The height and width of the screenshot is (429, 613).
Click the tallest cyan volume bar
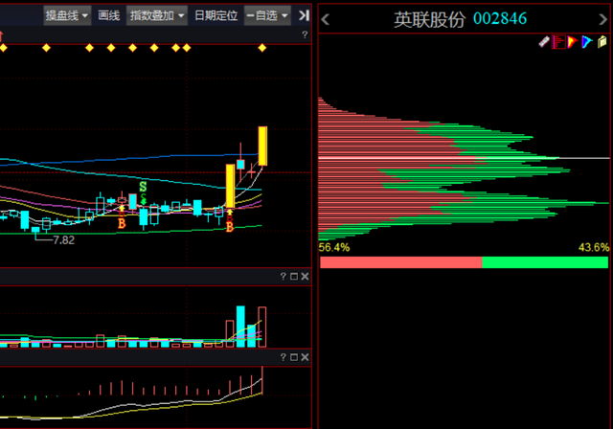pos(240,327)
